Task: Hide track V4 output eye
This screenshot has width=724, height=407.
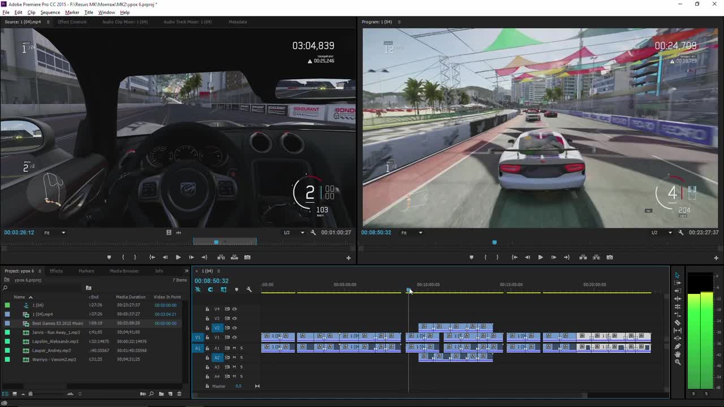Action: point(235,309)
